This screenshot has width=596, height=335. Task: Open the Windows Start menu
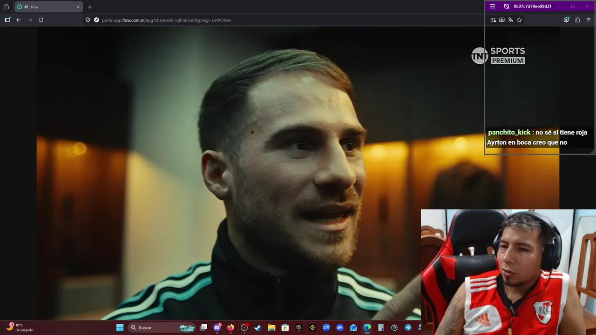click(x=120, y=328)
